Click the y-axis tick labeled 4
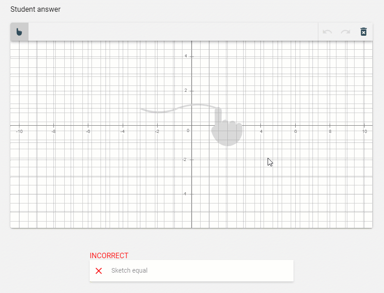 coord(185,56)
